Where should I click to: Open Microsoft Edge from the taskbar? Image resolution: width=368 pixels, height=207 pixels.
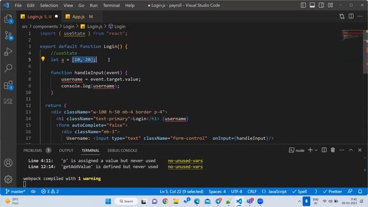tap(197, 201)
